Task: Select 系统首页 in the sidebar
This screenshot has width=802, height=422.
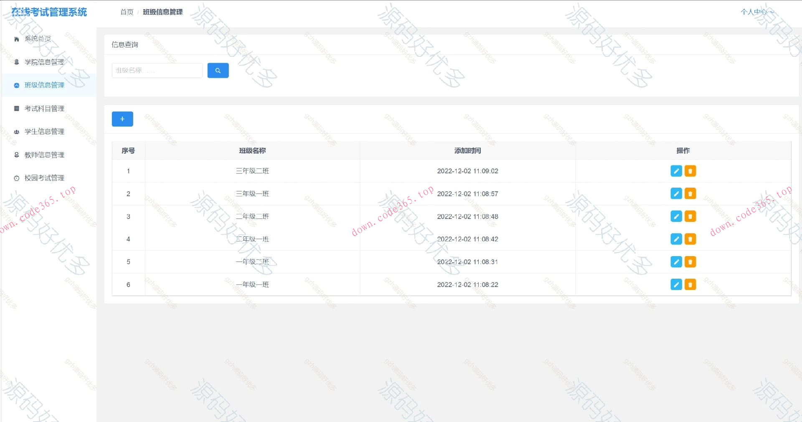Action: (38, 38)
